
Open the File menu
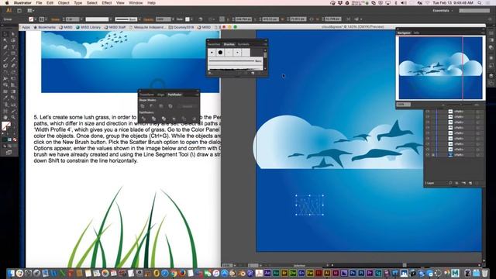point(39,3)
